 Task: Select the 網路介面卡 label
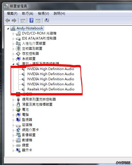click(x=30, y=130)
